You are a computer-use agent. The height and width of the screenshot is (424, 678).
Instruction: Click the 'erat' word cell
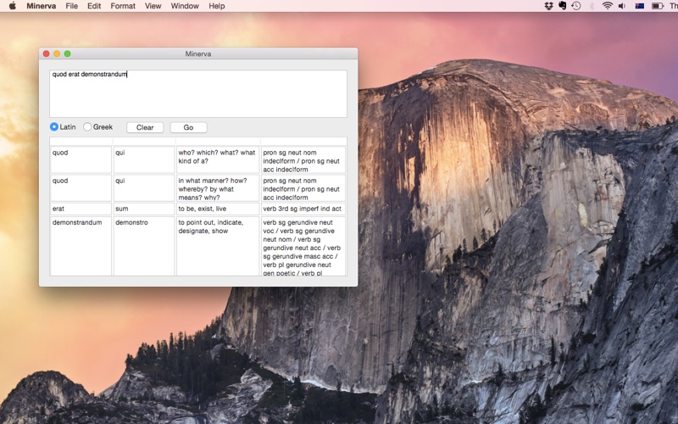point(81,209)
